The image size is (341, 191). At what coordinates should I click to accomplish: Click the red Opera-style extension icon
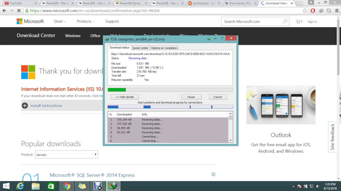[x=313, y=11]
